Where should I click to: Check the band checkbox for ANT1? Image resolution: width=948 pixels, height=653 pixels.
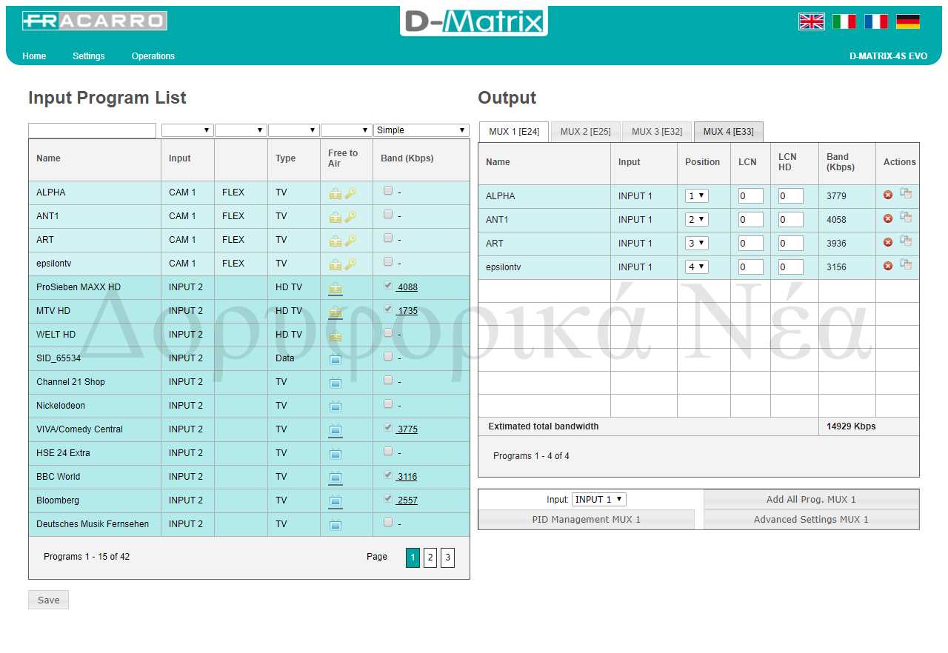click(388, 214)
